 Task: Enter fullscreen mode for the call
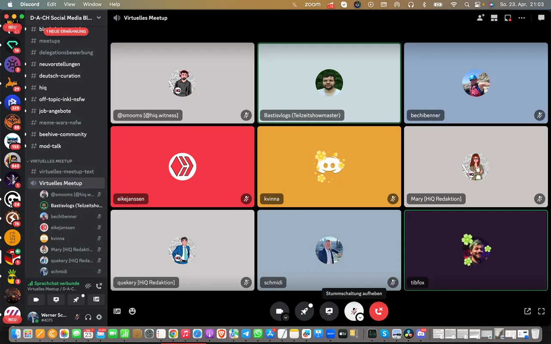[542, 311]
